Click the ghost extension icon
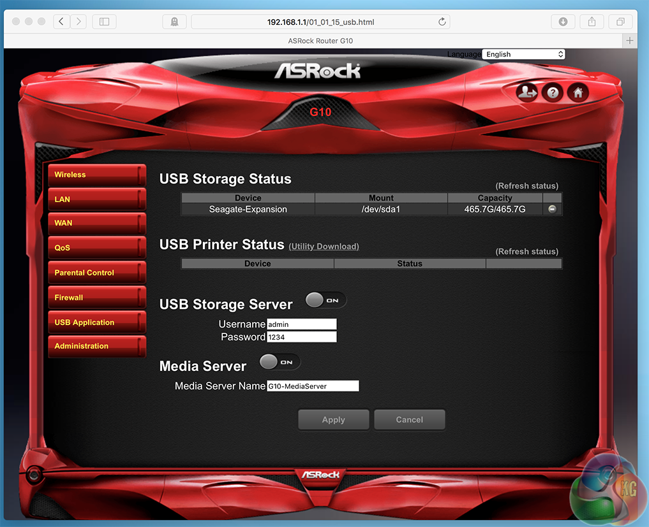The height and width of the screenshot is (527, 649). (x=174, y=22)
